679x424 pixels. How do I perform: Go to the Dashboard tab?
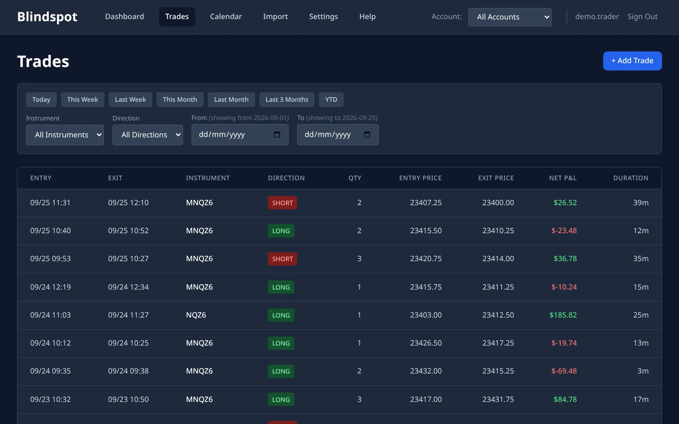tap(124, 17)
